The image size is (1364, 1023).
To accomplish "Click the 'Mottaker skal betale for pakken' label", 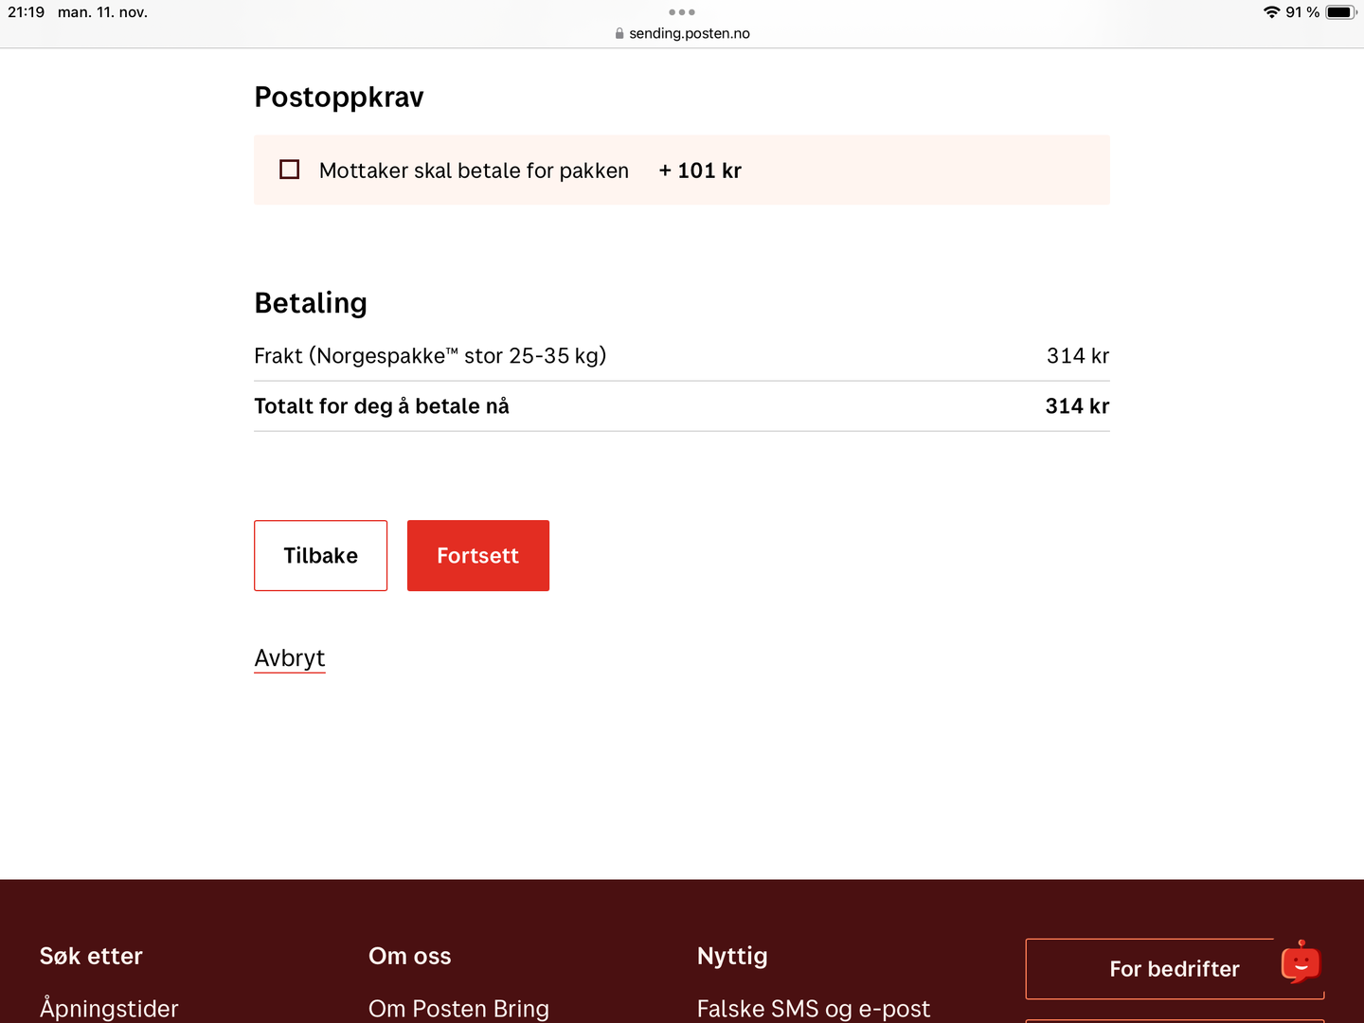I will pyautogui.click(x=474, y=170).
